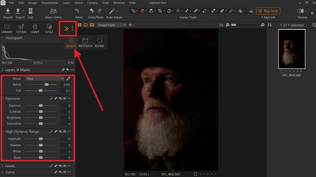Open the Image menu

tap(32, 3)
